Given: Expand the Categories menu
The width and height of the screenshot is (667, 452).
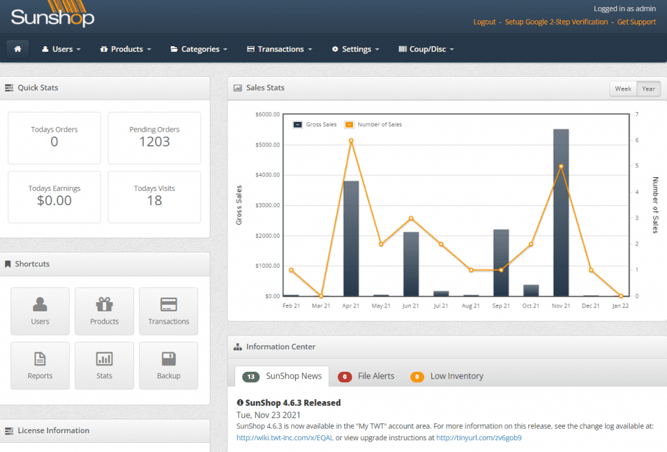Looking at the screenshot, I should 199,49.
